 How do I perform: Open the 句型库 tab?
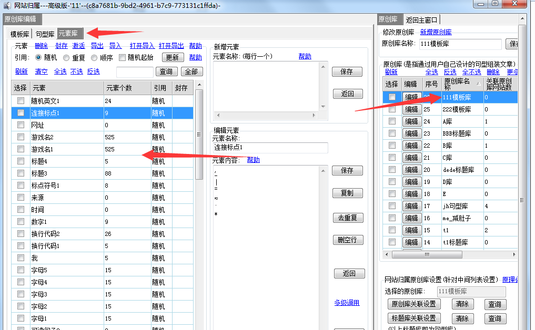45,34
